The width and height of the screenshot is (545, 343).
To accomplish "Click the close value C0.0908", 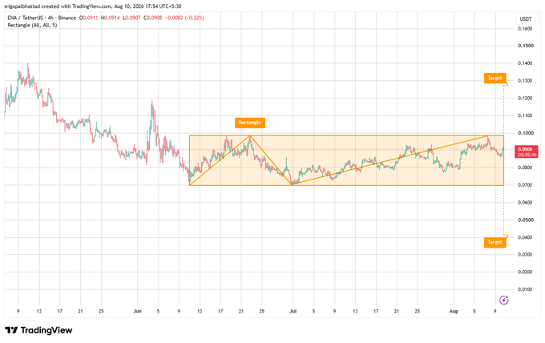I will pos(152,18).
